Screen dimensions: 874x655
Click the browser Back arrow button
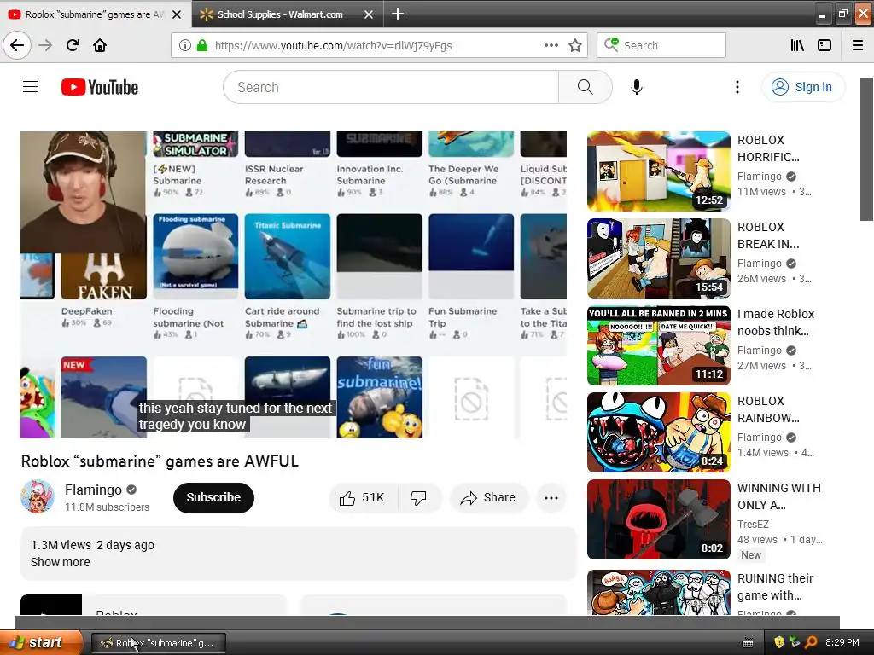[17, 45]
